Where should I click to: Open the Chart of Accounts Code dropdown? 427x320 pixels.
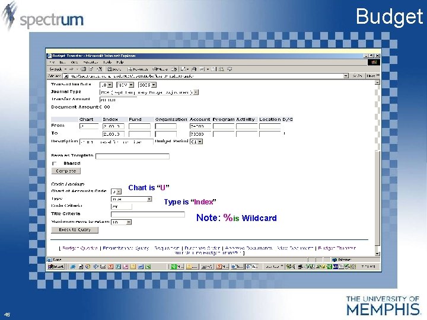119,191
